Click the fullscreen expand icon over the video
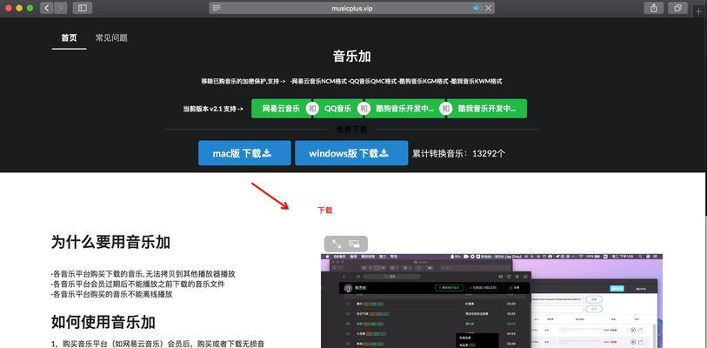The image size is (707, 348). [337, 244]
